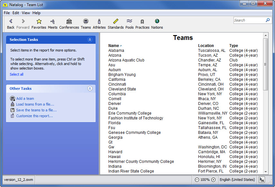This screenshot has width=275, height=187.
Task: Open the File menu
Action: (x=7, y=13)
